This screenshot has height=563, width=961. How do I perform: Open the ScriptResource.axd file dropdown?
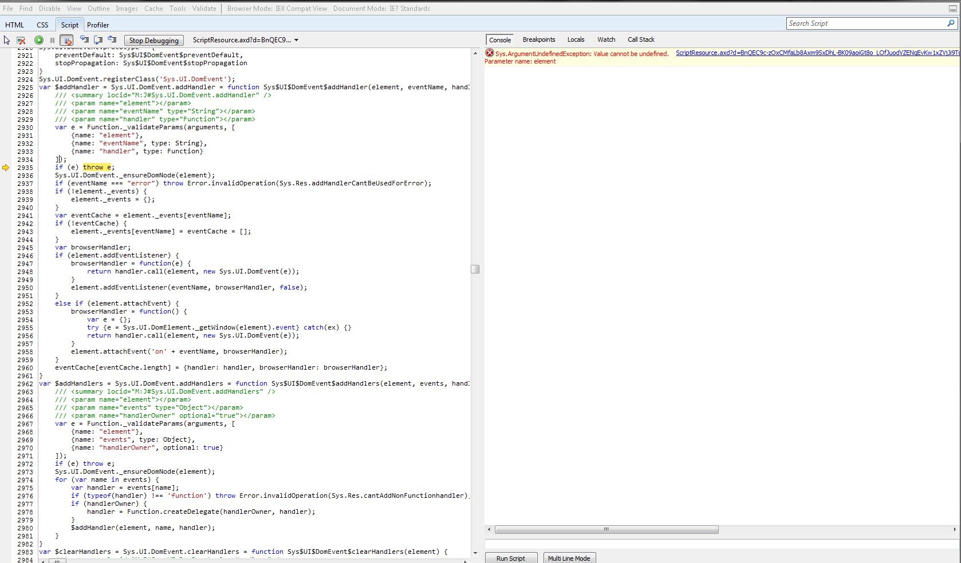coord(246,40)
